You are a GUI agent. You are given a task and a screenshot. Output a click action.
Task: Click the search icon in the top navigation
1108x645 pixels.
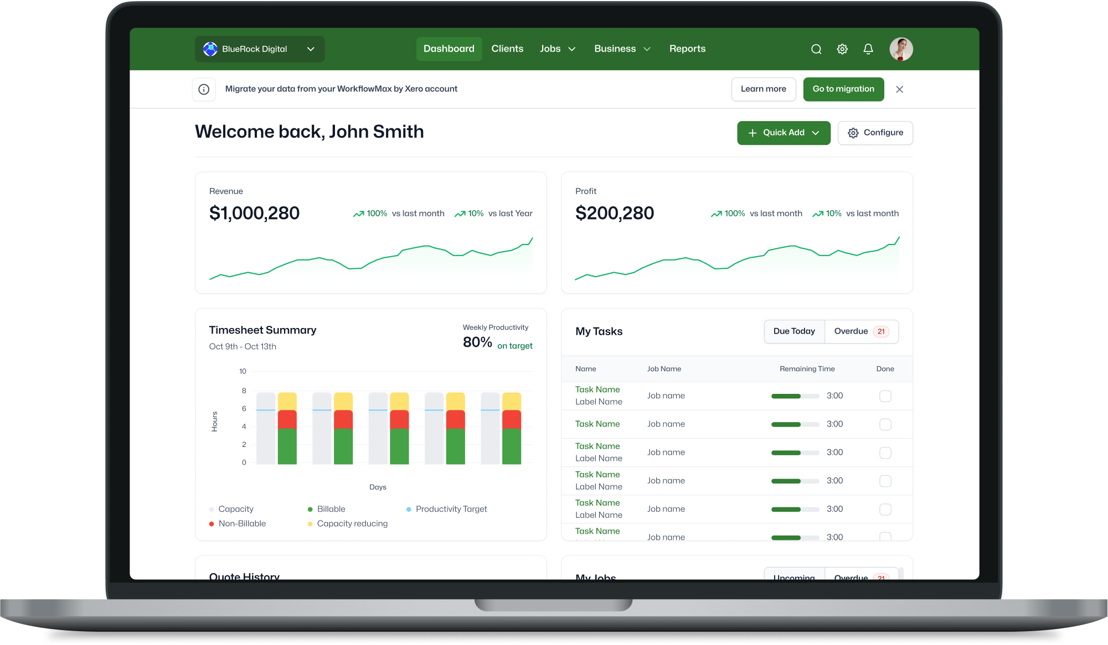coord(816,48)
